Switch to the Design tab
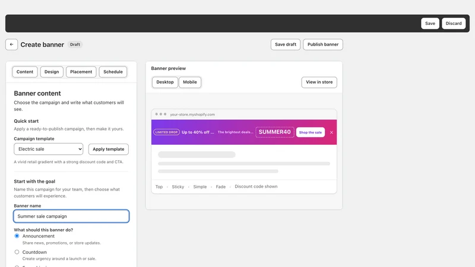Viewport: 475px width, 267px height. click(x=52, y=72)
